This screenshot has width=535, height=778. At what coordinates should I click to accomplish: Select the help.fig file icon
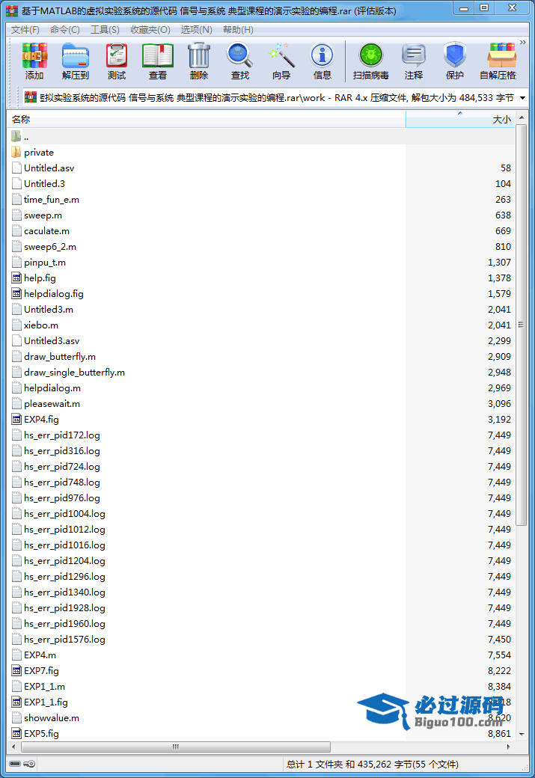click(x=16, y=278)
